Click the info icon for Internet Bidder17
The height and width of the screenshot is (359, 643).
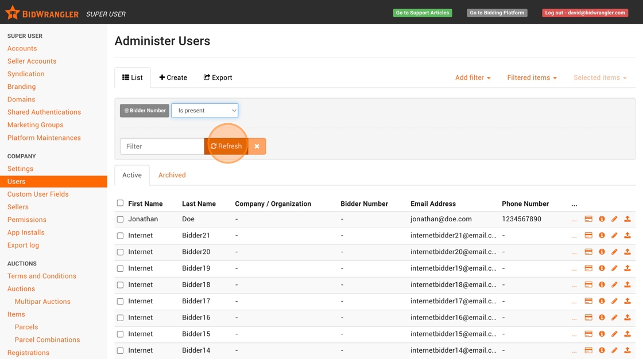click(602, 301)
